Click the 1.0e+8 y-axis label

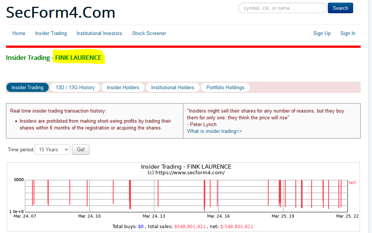pyautogui.click(x=16, y=212)
